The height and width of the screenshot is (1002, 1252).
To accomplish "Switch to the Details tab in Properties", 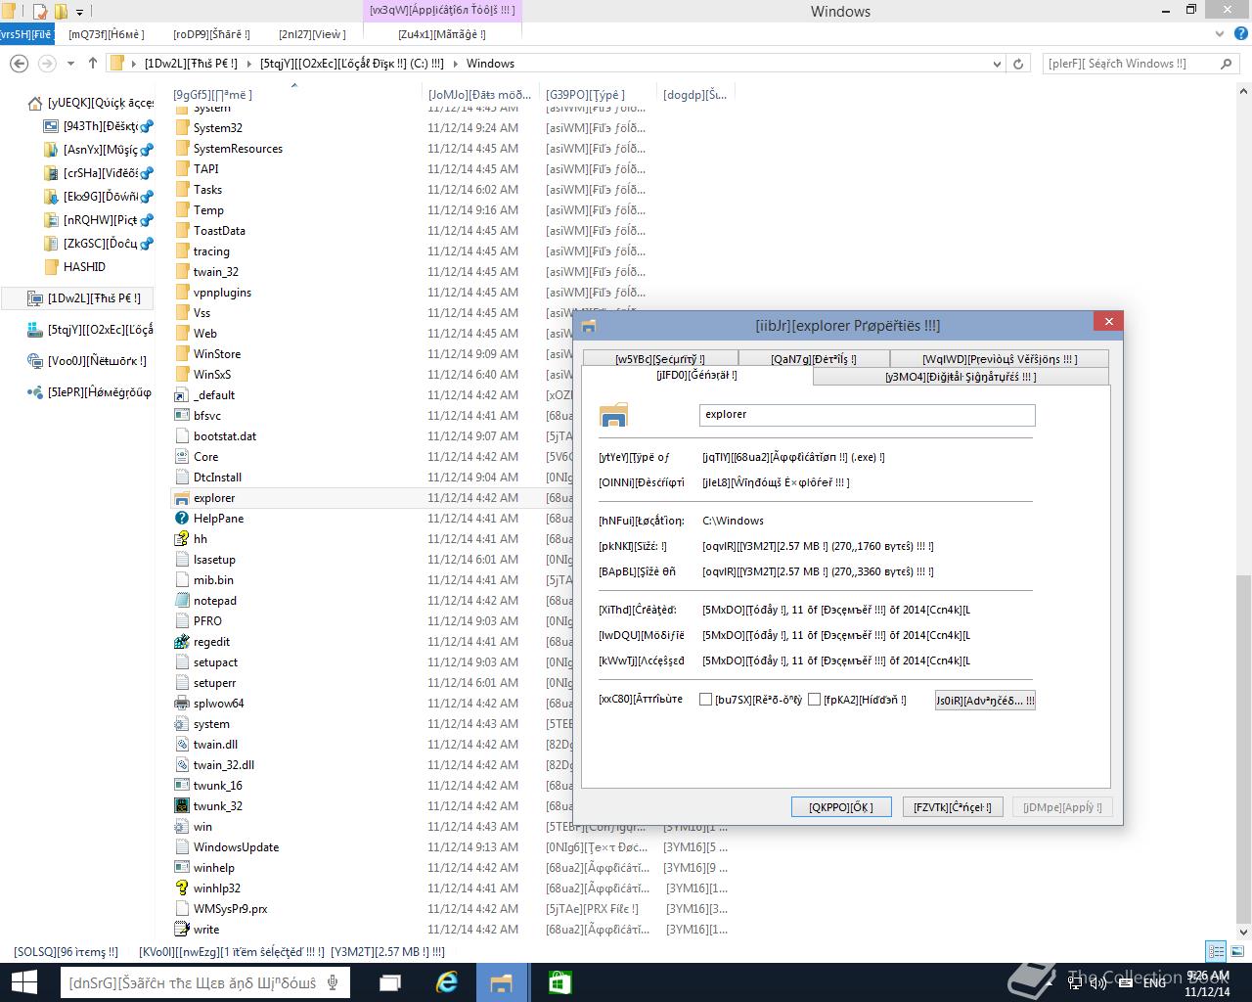I will pos(814,359).
